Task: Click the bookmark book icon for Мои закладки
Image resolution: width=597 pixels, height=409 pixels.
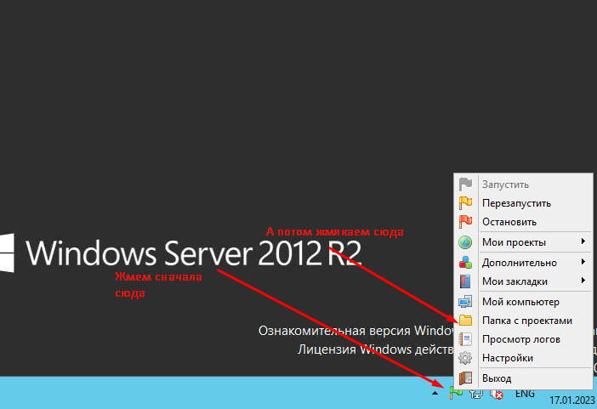Action: [x=465, y=281]
